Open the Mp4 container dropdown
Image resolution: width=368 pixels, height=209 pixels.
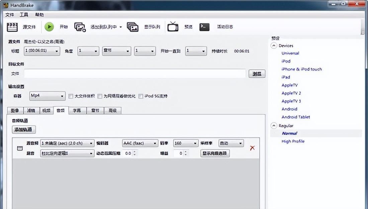pyautogui.click(x=47, y=96)
